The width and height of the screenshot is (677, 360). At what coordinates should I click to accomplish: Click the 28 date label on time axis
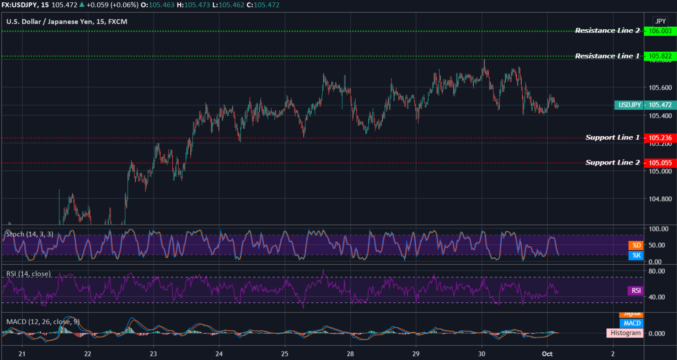(x=350, y=354)
